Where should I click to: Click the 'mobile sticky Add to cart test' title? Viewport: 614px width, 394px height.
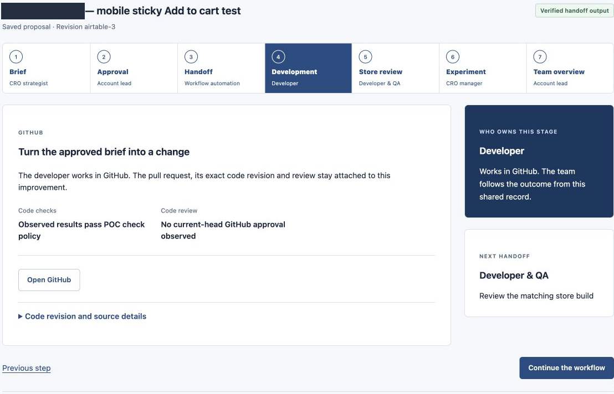[x=168, y=11]
